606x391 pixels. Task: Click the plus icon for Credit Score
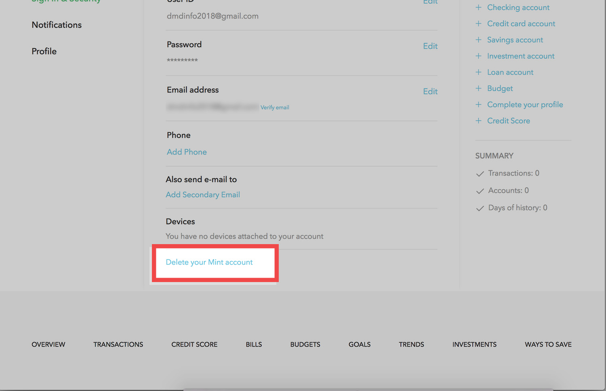pos(479,120)
